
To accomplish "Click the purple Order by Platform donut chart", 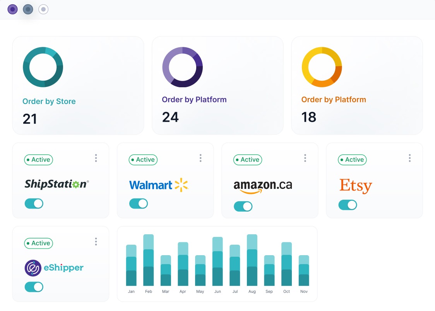I will point(182,67).
